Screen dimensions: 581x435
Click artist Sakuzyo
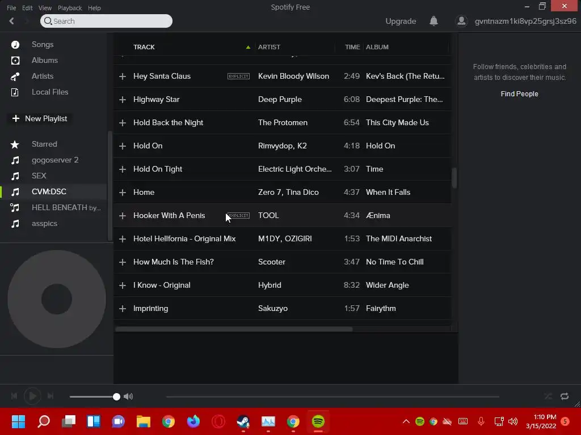pyautogui.click(x=273, y=309)
